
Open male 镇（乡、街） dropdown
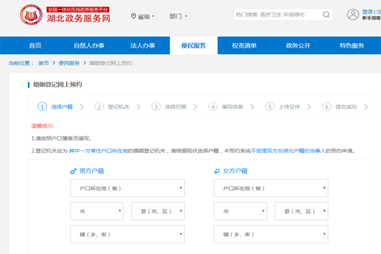click(x=128, y=234)
